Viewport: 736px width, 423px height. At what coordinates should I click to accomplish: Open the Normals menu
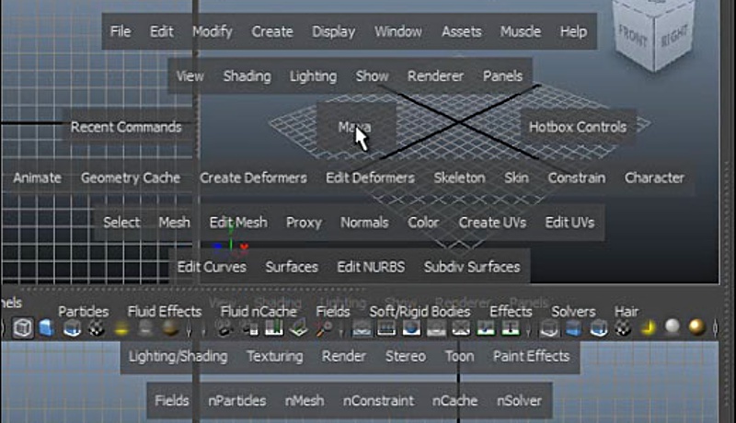tap(364, 223)
